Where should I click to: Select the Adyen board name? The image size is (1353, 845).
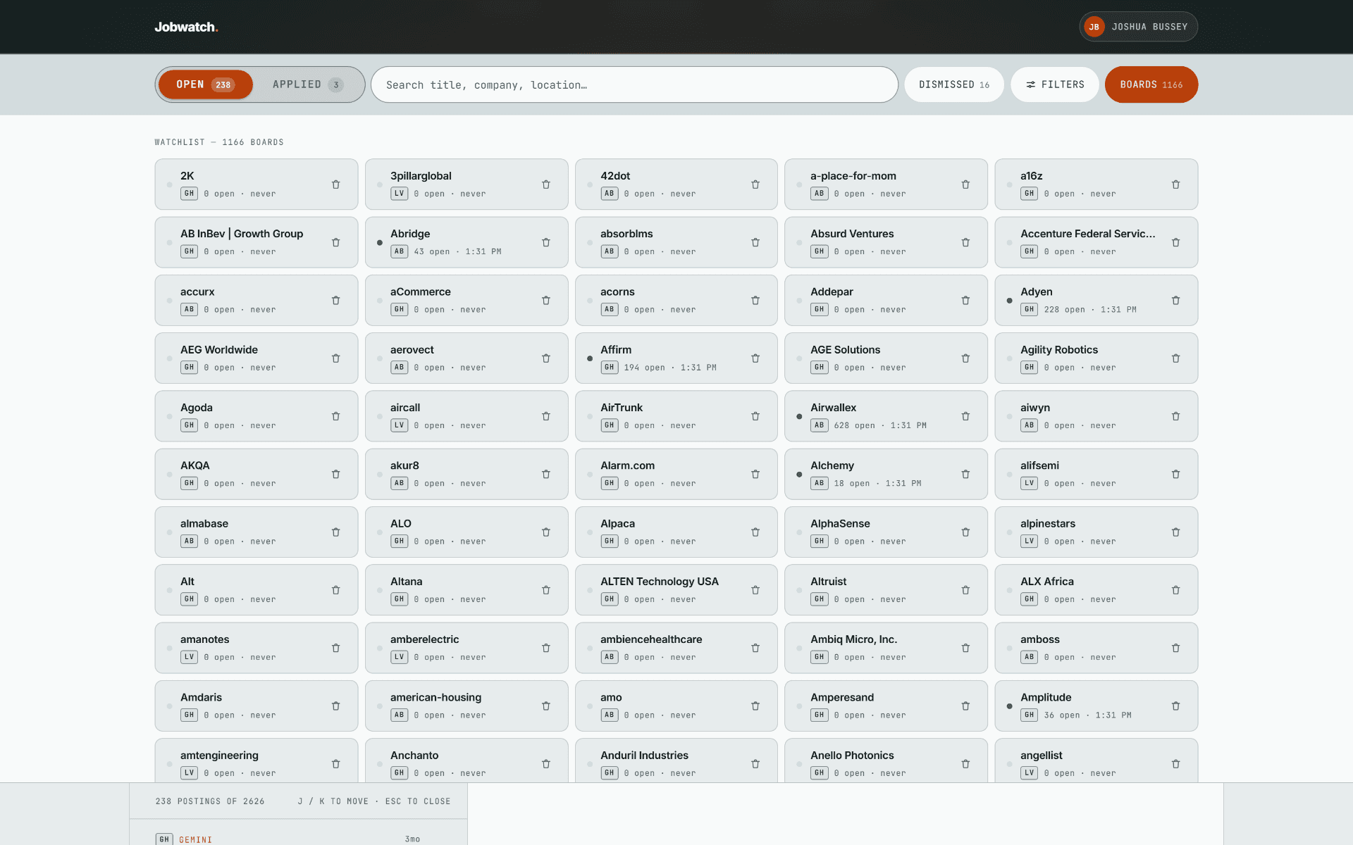(1037, 292)
